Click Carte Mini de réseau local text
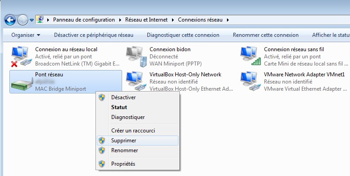The image size is (350, 176). 306,64
